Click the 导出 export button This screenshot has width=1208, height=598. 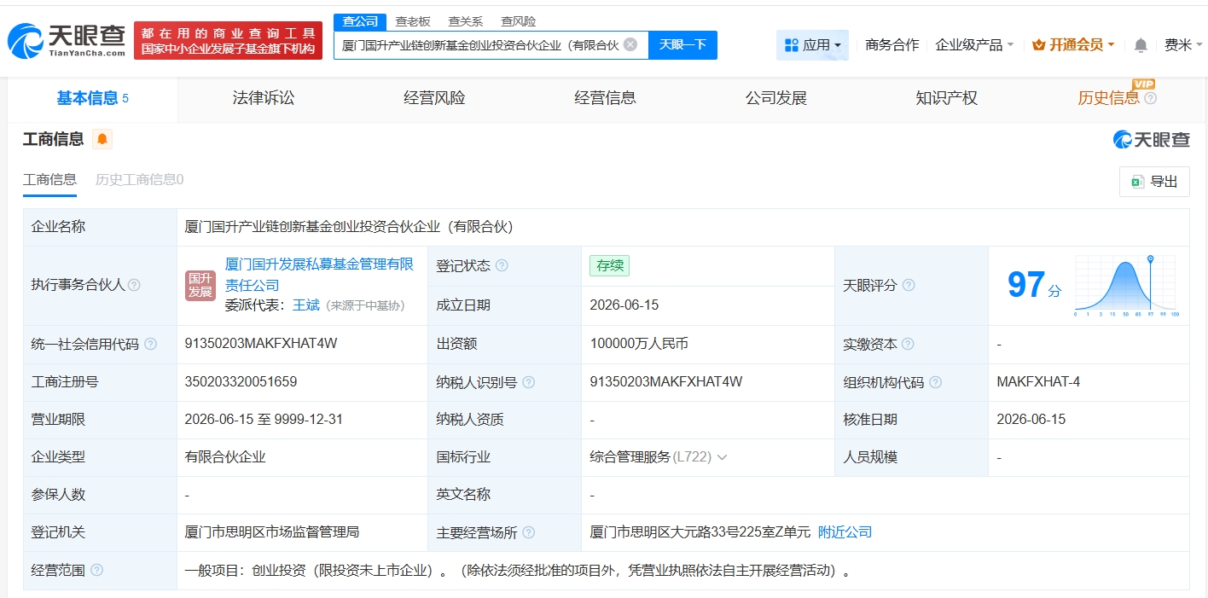click(1154, 182)
